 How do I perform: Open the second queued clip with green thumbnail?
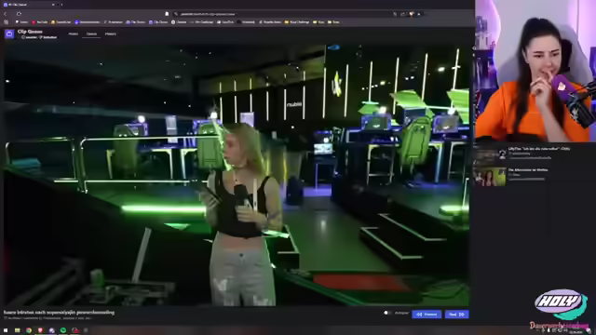click(x=490, y=177)
